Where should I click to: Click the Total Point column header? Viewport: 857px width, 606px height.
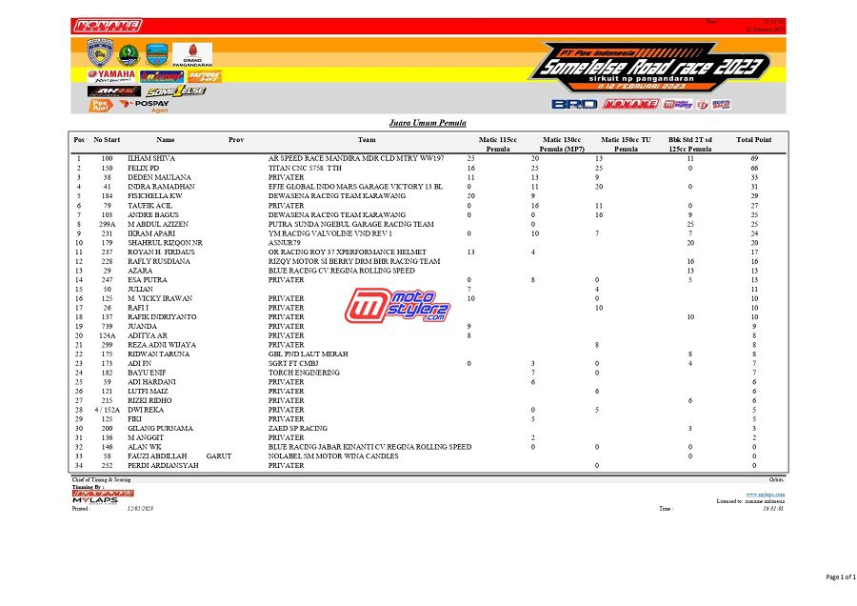click(753, 140)
